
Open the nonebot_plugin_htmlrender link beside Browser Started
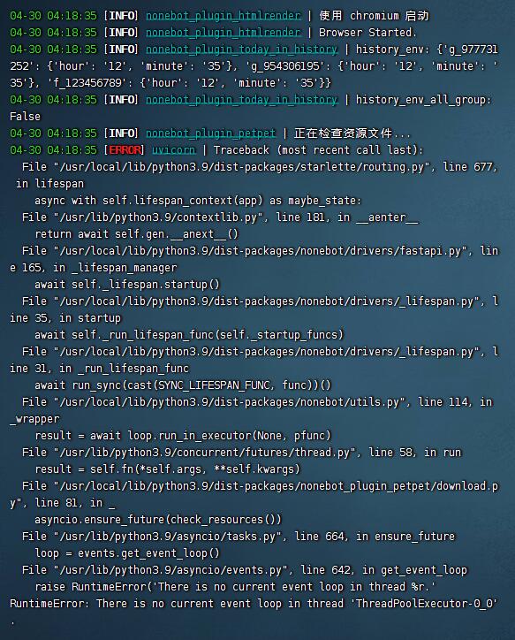(x=223, y=33)
